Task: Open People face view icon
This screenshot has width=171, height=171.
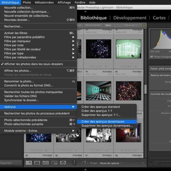Action: pyautogui.click(x=63, y=163)
